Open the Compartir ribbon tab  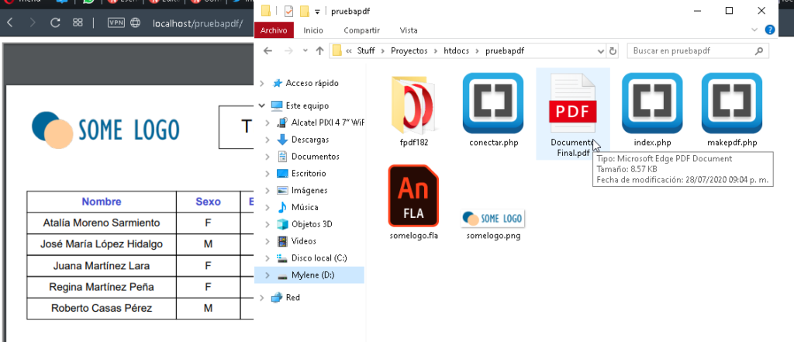[x=361, y=30]
